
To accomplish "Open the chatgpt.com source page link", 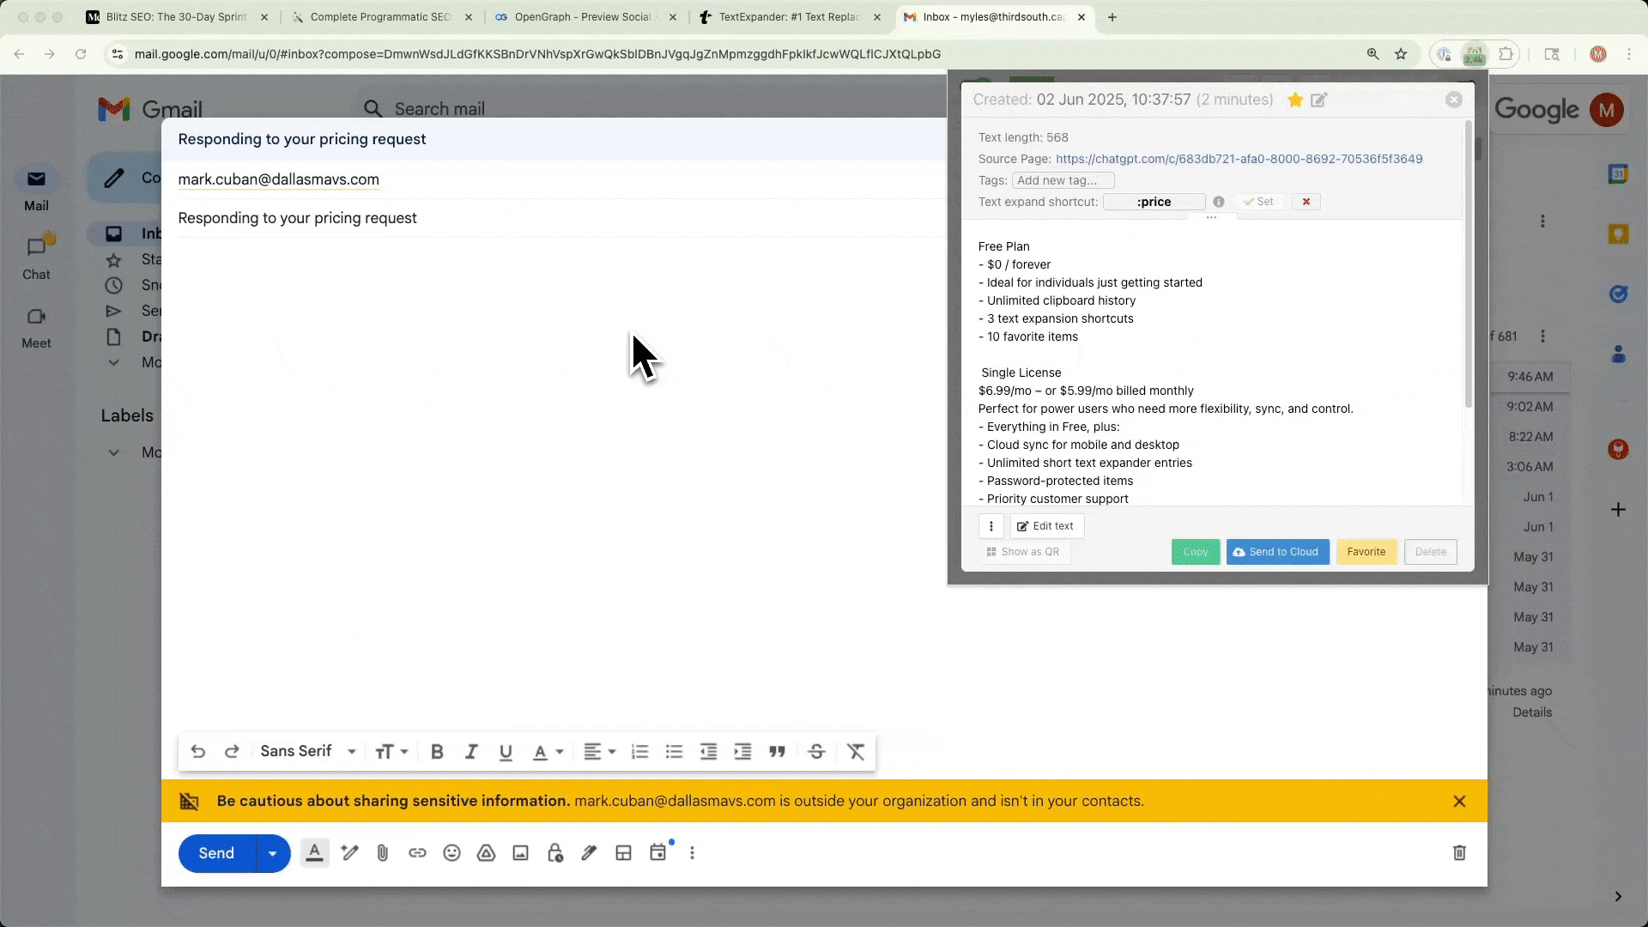I will 1239,159.
